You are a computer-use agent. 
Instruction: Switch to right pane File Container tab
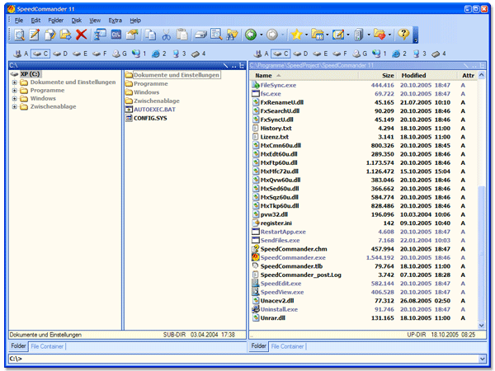click(x=287, y=346)
